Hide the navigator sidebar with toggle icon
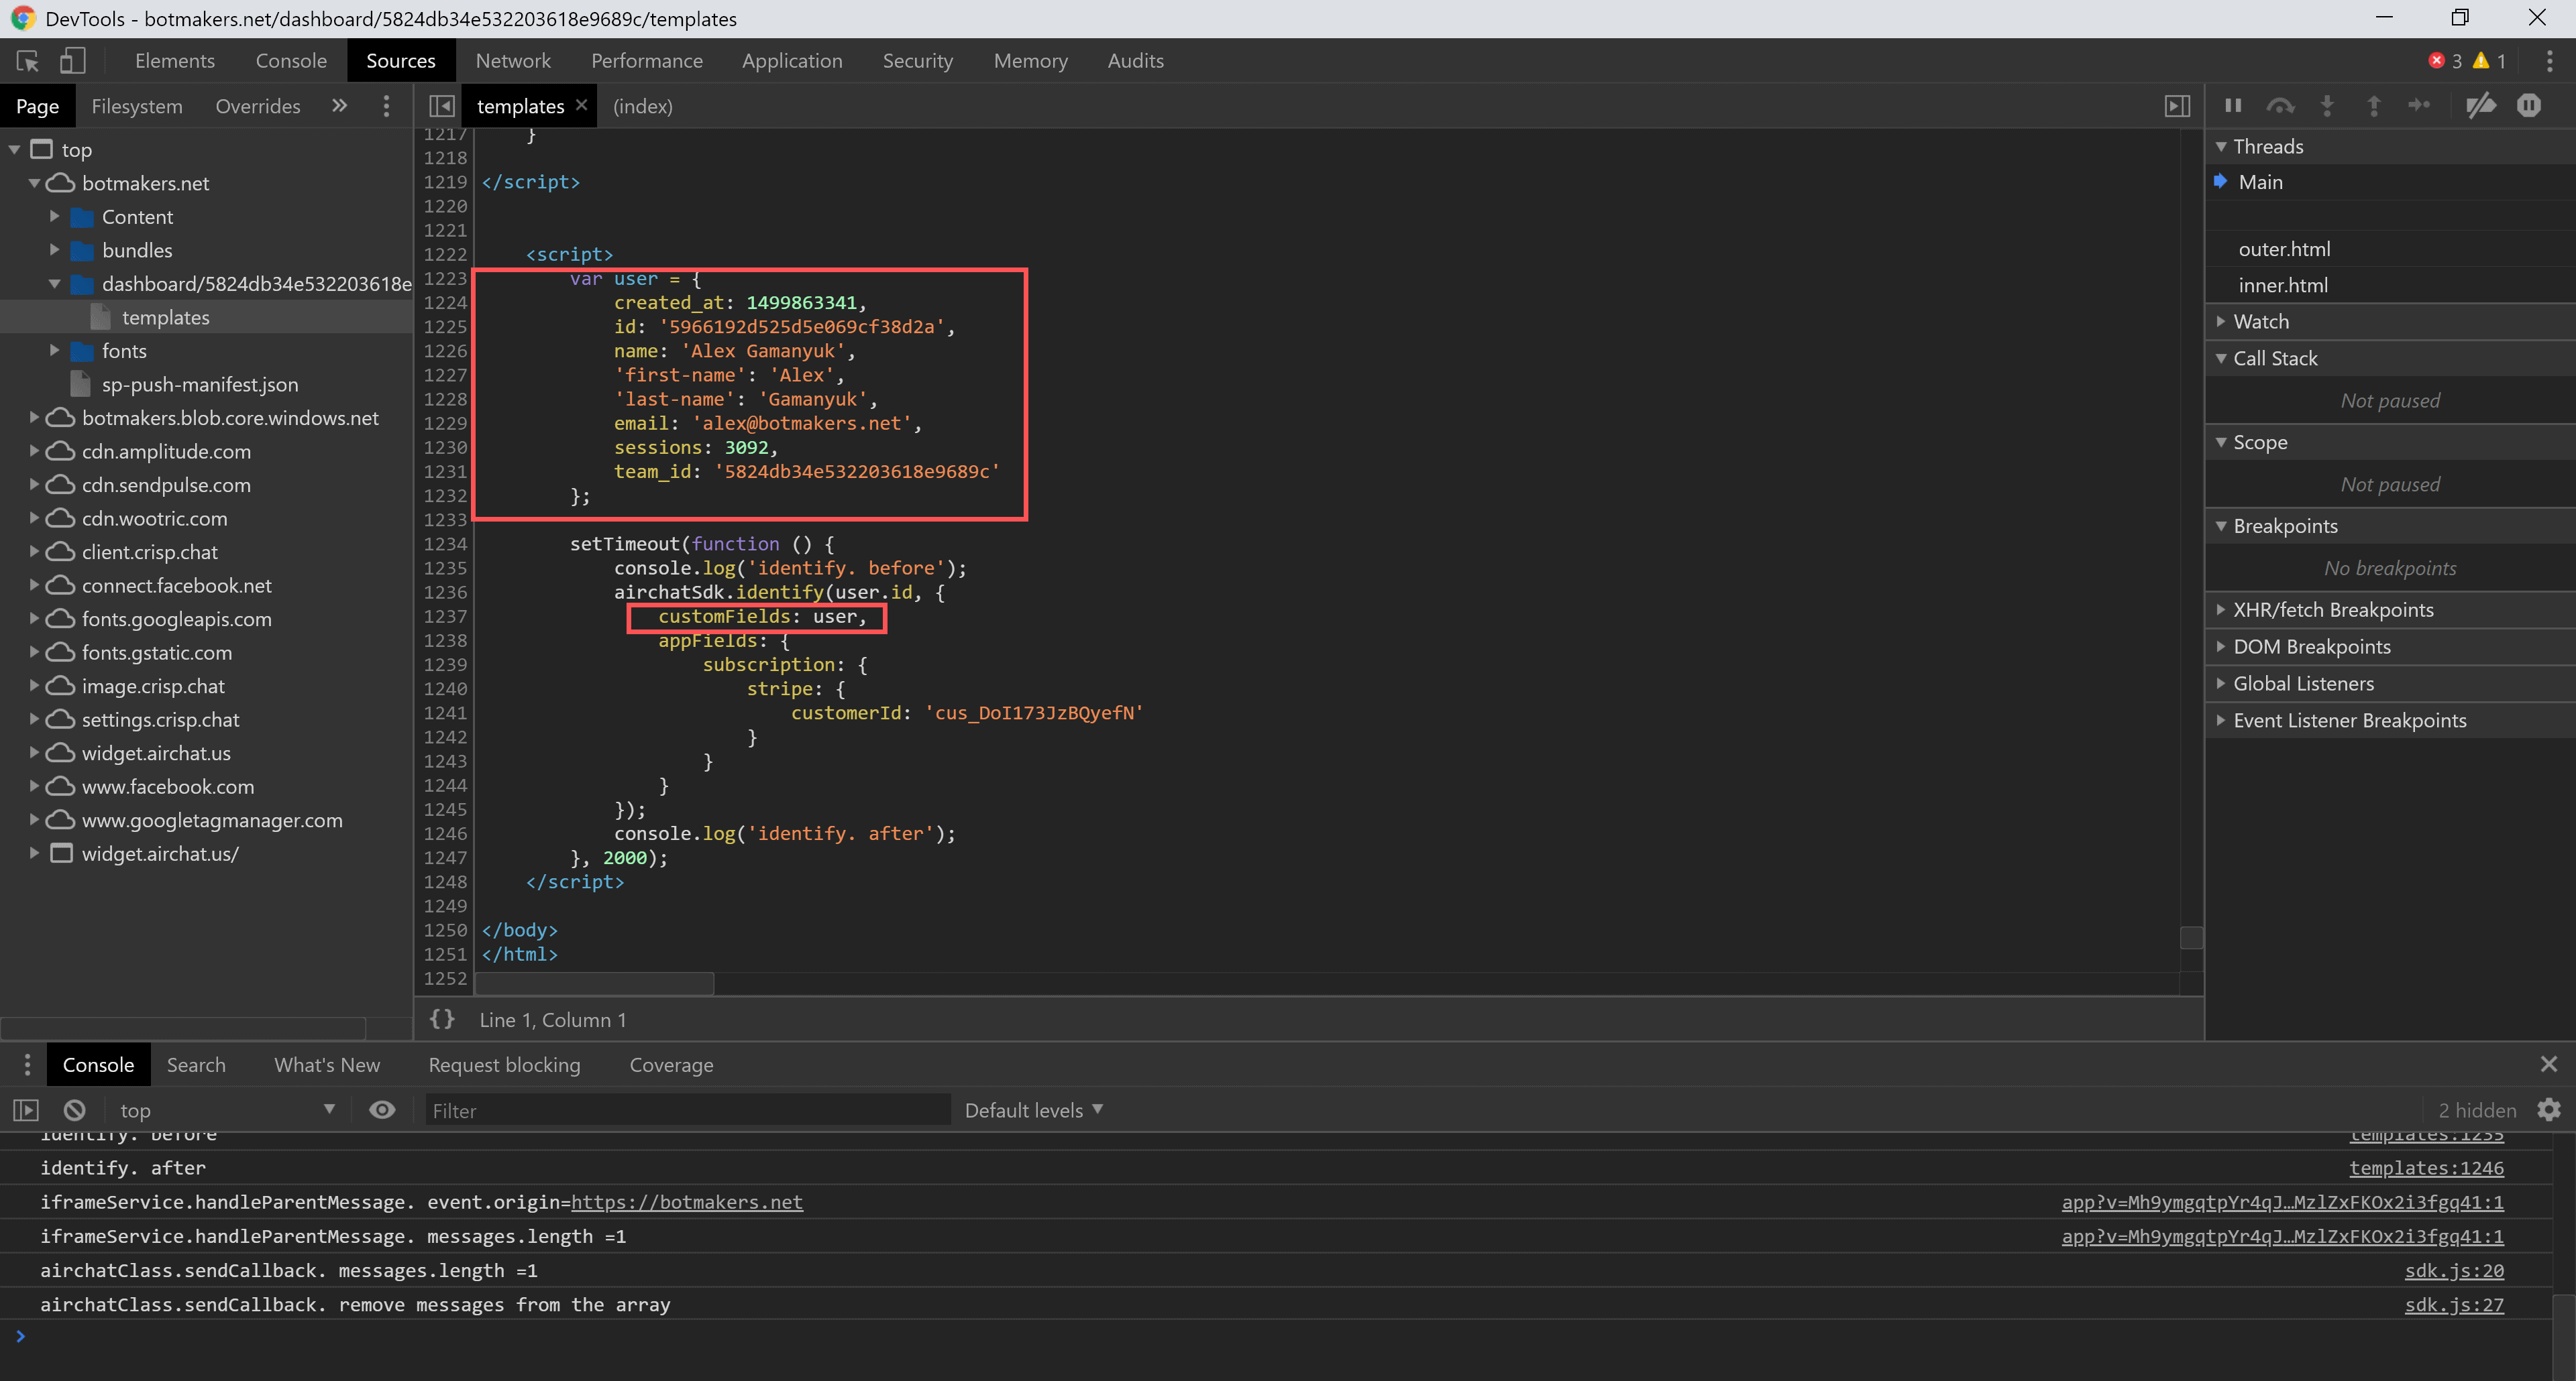The width and height of the screenshot is (2576, 1381). coord(441,106)
